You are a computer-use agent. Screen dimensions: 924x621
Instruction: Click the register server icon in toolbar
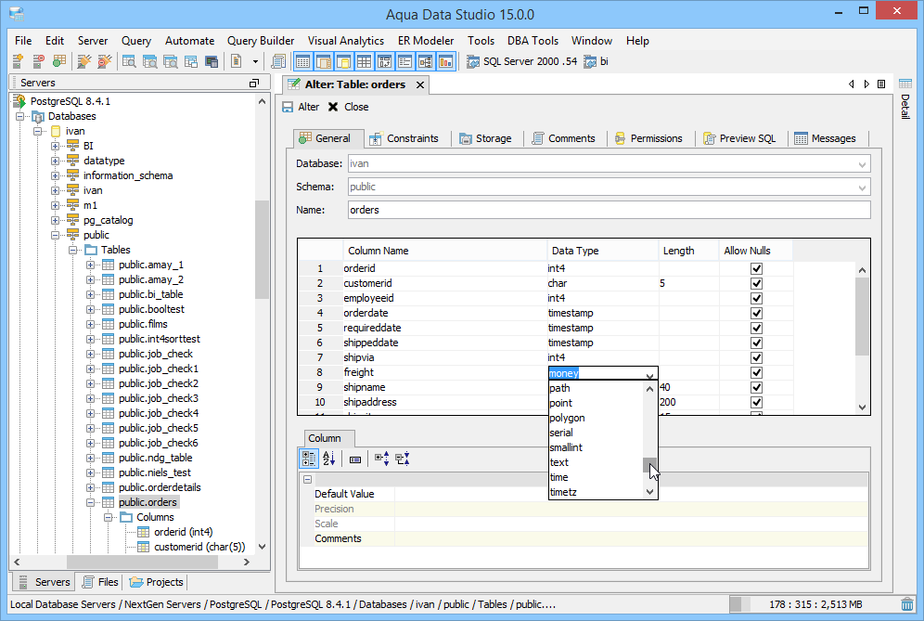18,61
